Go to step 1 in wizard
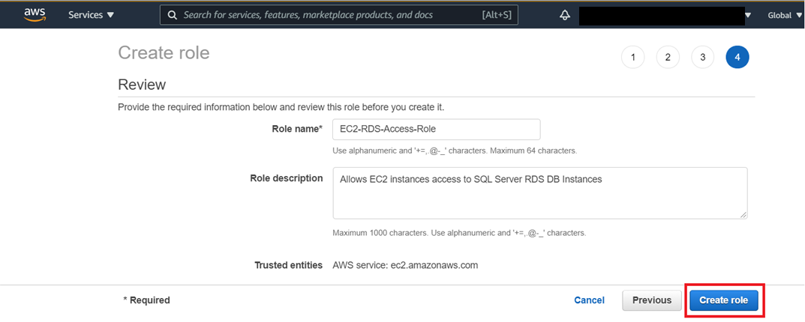Screen dimensions: 805x322 (633, 58)
